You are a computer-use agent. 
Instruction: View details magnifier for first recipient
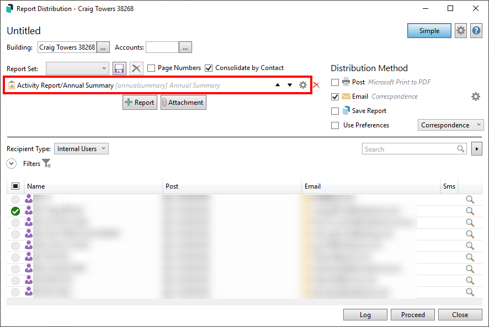(x=470, y=200)
